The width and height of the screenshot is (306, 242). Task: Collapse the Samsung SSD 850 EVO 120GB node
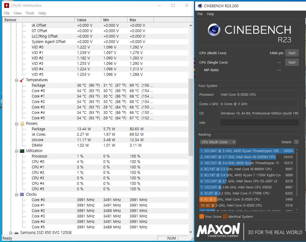click(11, 233)
